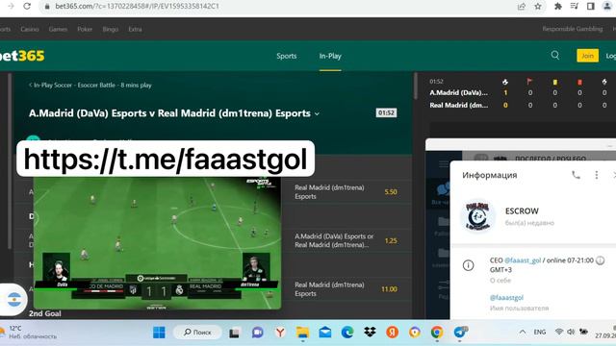Open the volume control in tray

coord(571,332)
